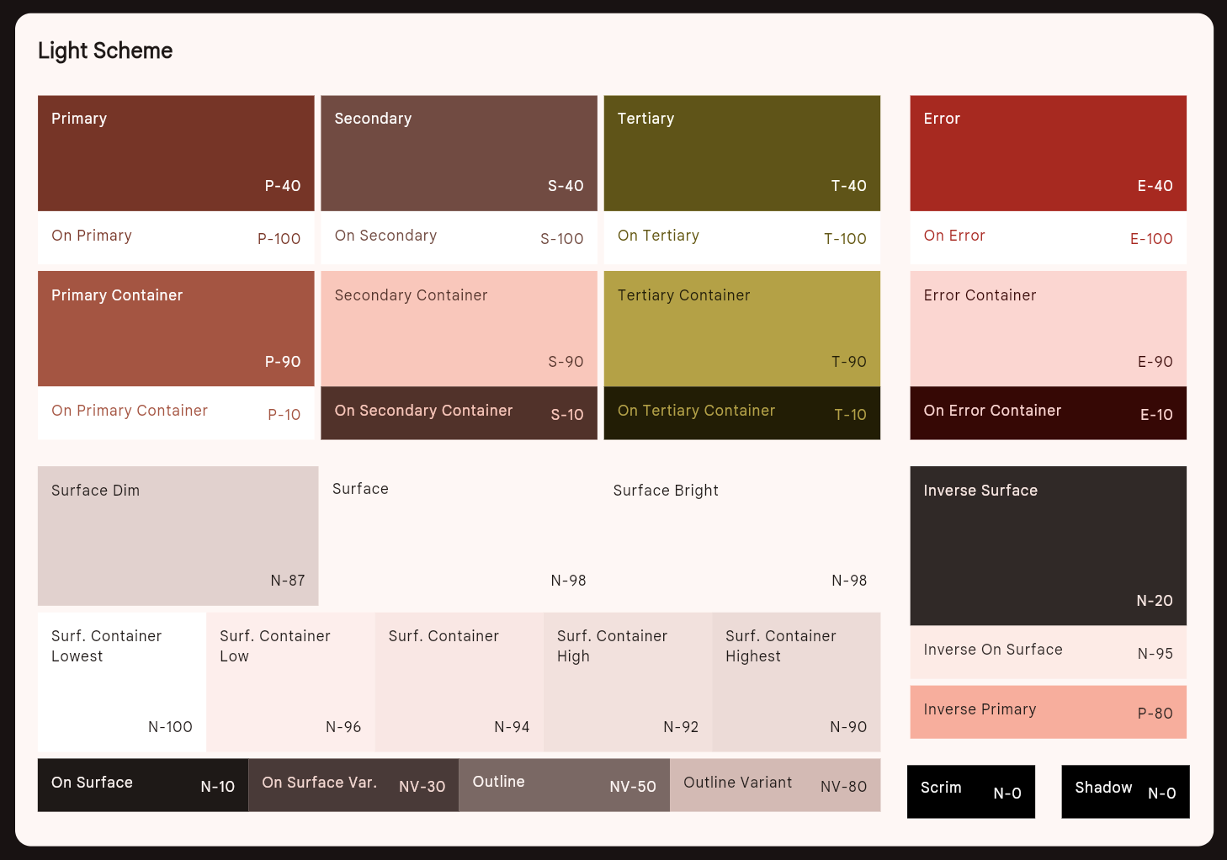Click the Scrim N-0 black swatch

coord(970,791)
